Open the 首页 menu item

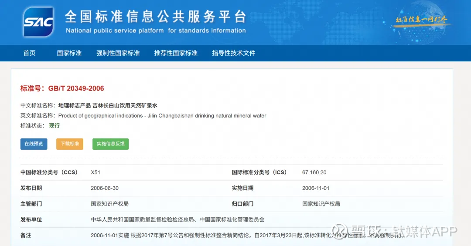click(x=30, y=53)
